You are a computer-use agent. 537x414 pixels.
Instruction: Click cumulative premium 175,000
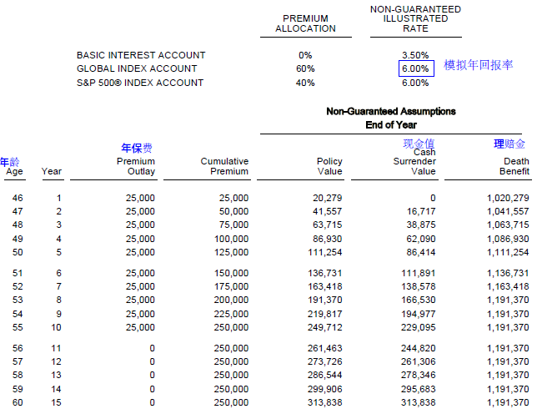point(231,286)
